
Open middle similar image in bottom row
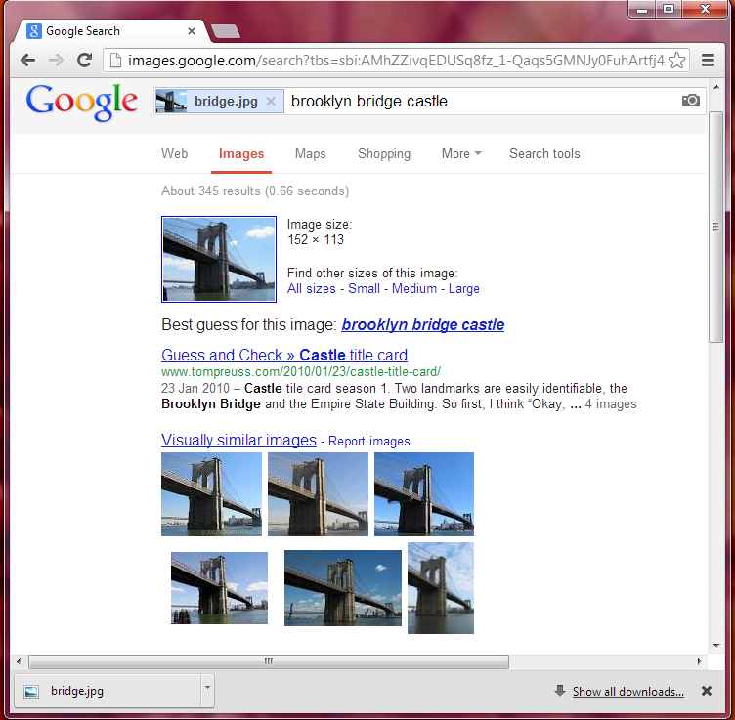point(343,588)
